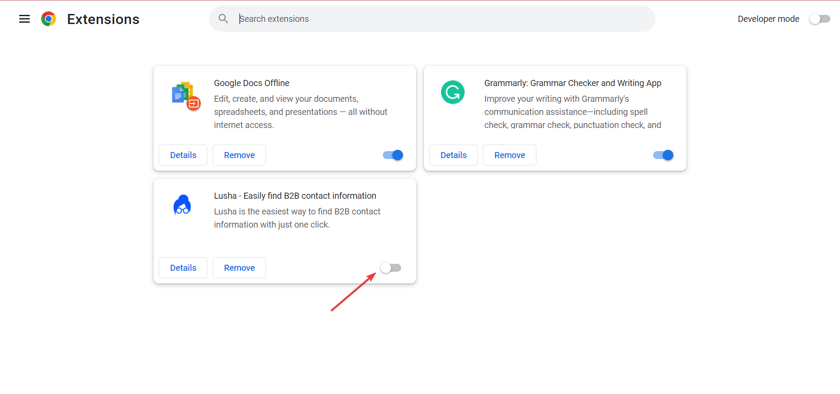
Task: Turn off Grammarly extension toggle
Action: tap(663, 155)
